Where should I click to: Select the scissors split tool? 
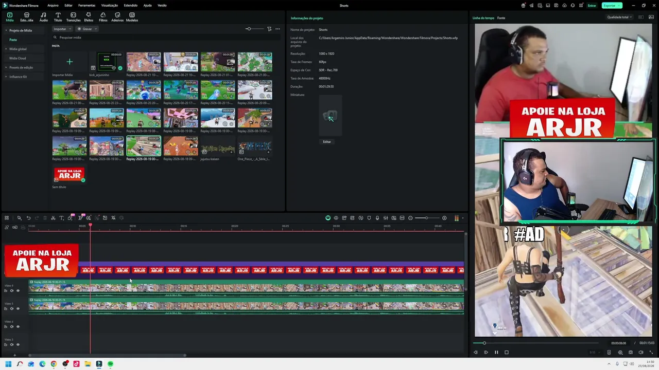53,218
